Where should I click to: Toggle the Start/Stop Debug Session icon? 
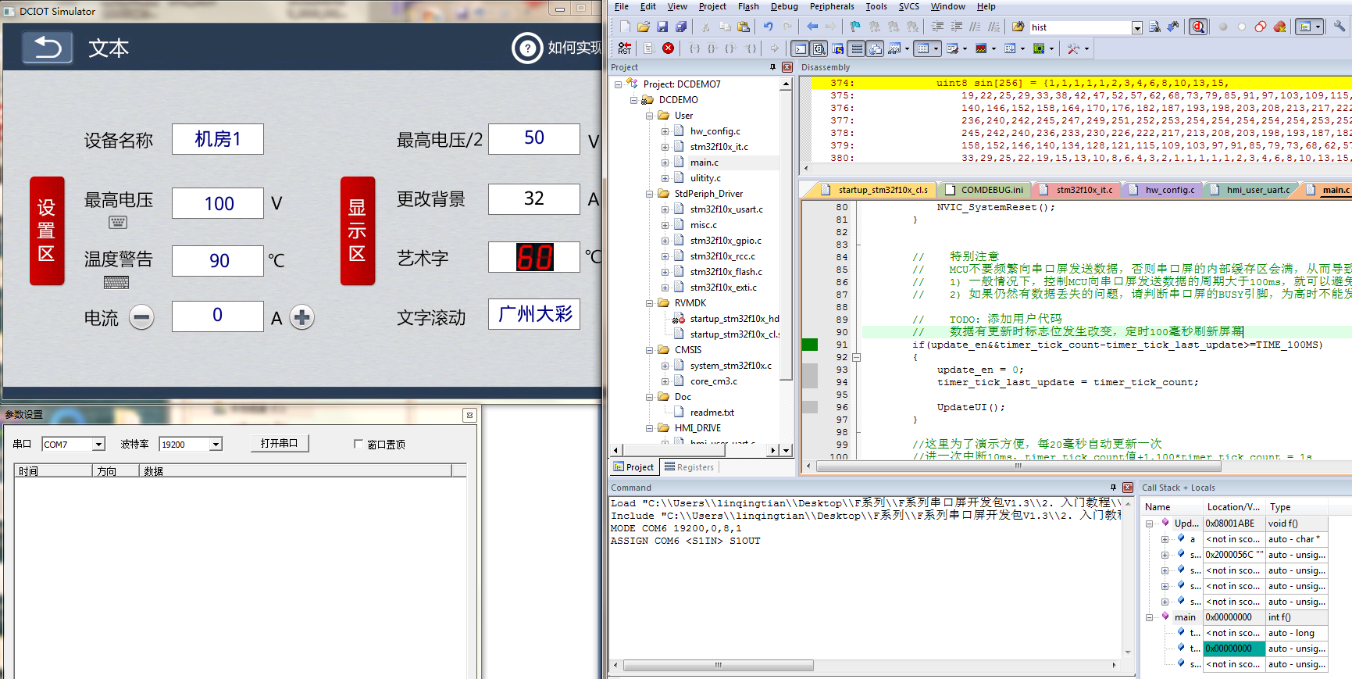coord(1197,27)
